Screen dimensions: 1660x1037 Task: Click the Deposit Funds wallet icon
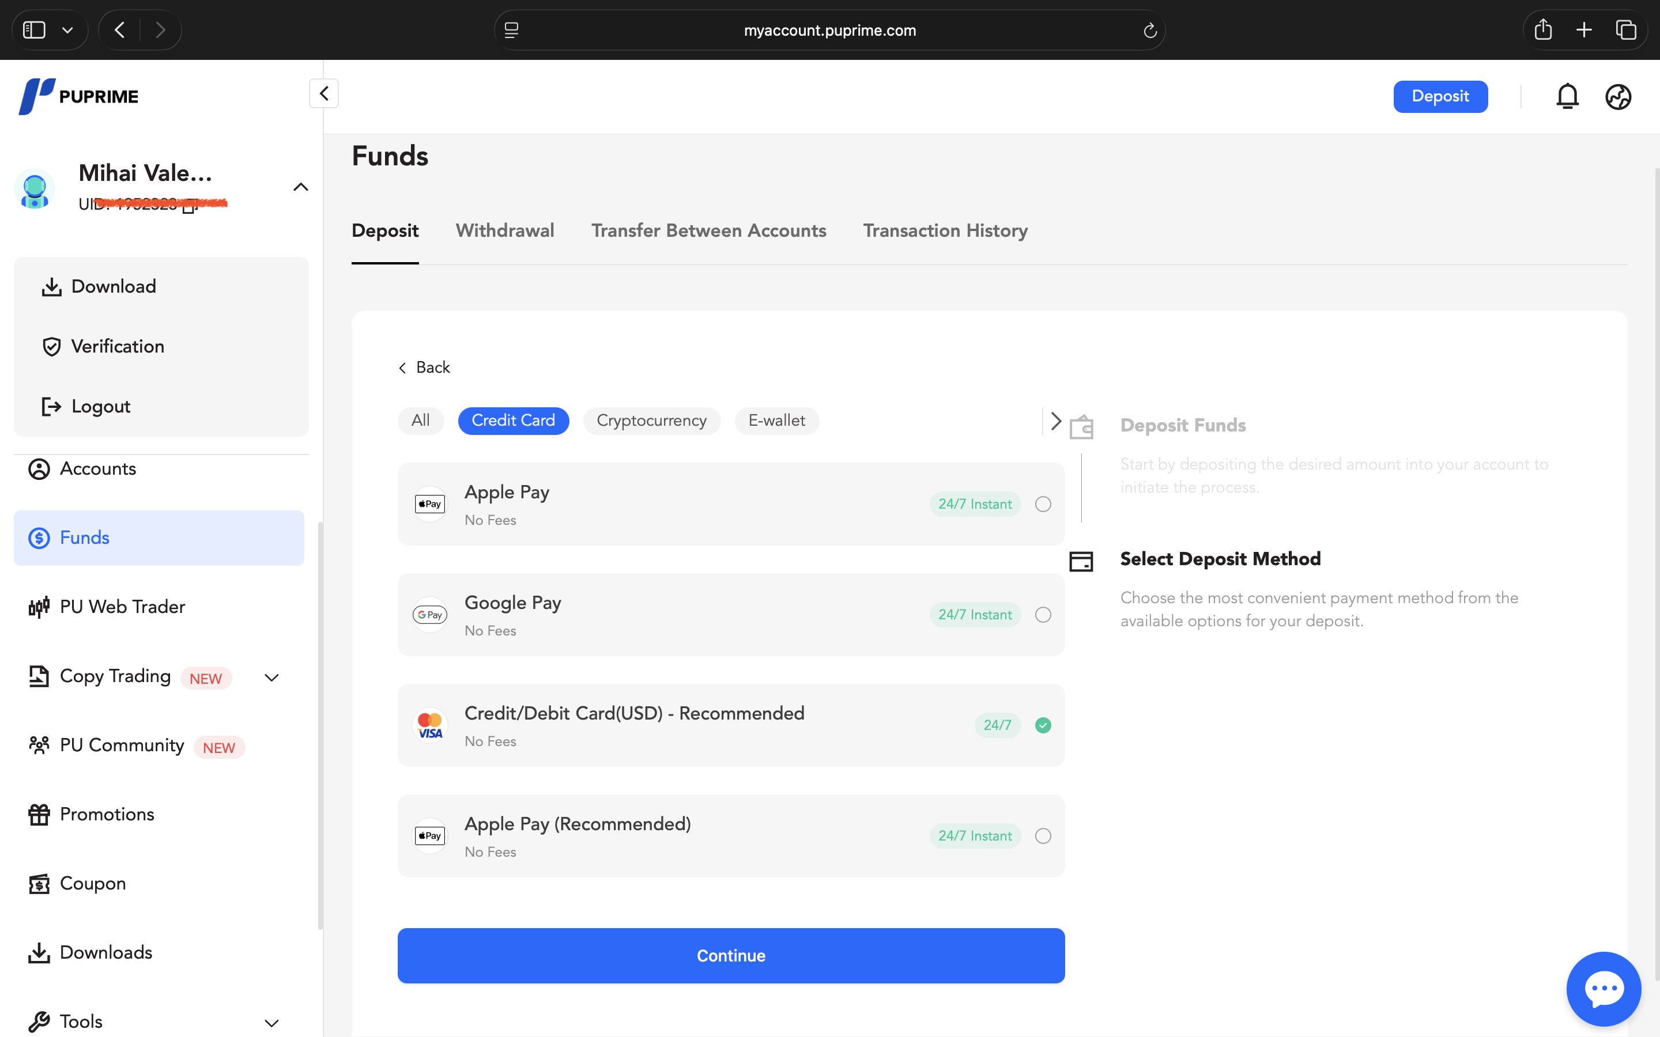[x=1082, y=426]
